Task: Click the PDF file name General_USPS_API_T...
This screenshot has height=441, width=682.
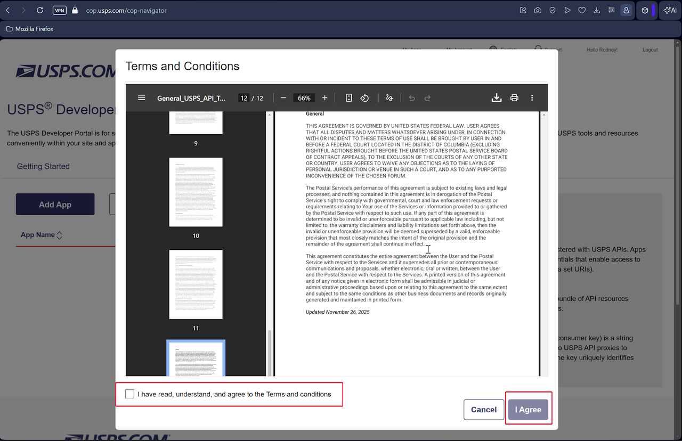Action: tap(191, 98)
